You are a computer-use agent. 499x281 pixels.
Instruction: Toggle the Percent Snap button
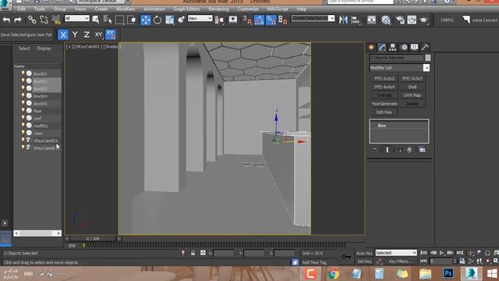pyautogui.click(x=271, y=20)
